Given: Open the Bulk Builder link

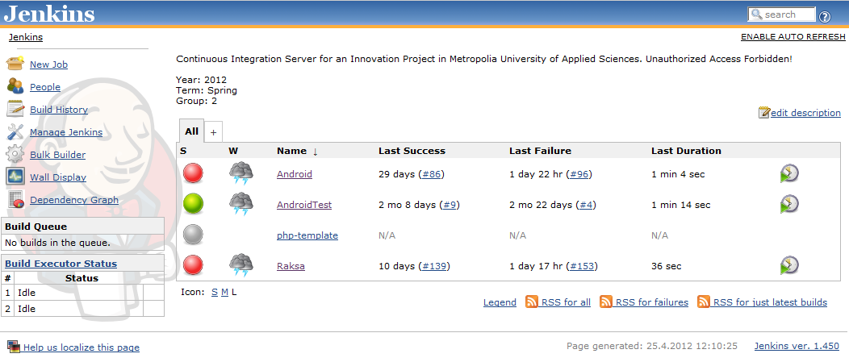Looking at the screenshot, I should [x=57, y=155].
